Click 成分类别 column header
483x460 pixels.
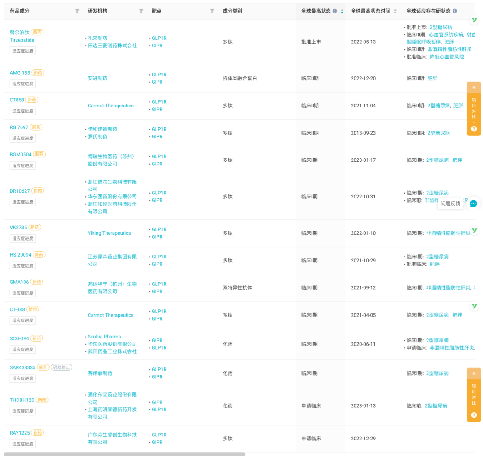point(232,11)
